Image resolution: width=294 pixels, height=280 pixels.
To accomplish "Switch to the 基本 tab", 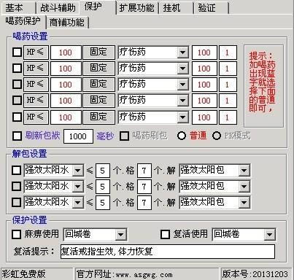I will 18,8.
